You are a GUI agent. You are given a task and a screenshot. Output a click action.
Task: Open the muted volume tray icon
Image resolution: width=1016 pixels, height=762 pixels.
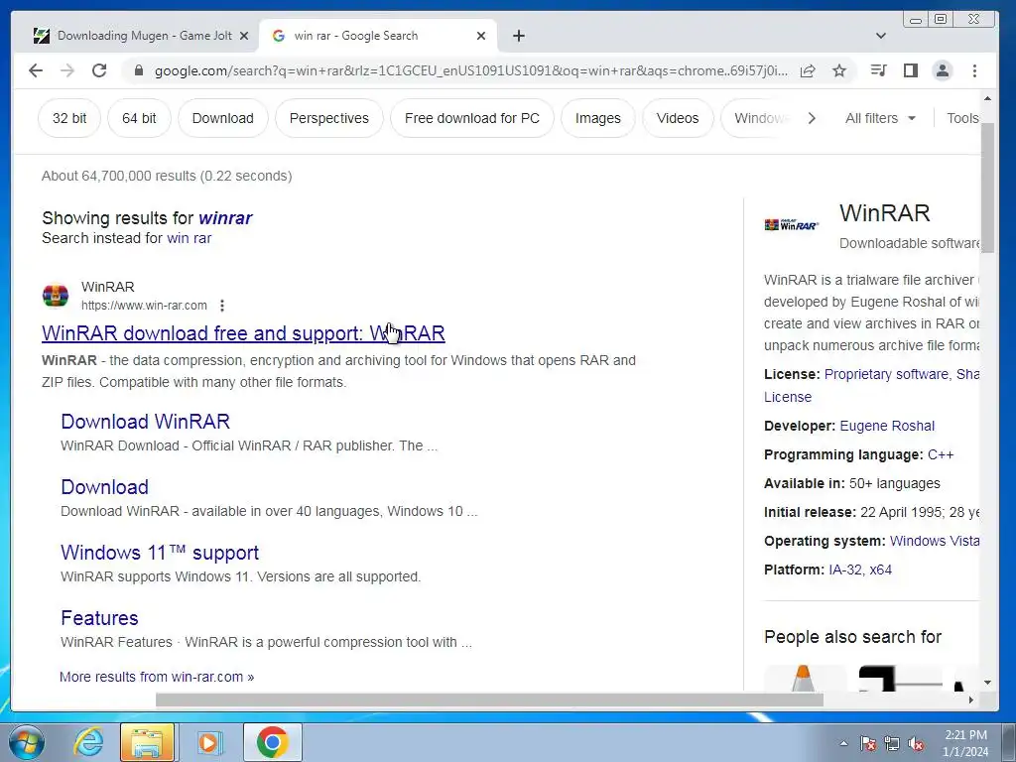tap(916, 743)
